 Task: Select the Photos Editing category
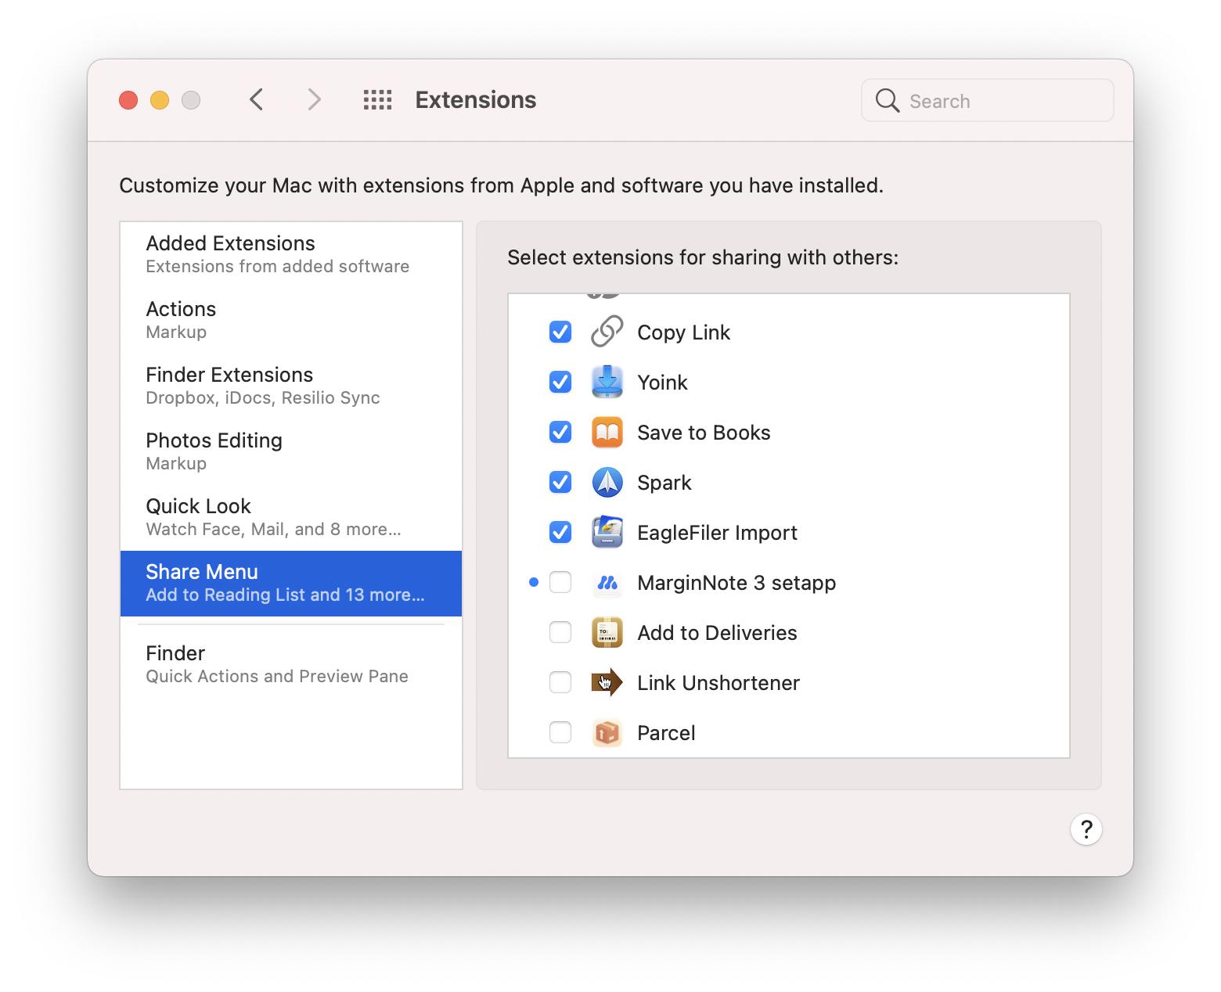tap(291, 451)
